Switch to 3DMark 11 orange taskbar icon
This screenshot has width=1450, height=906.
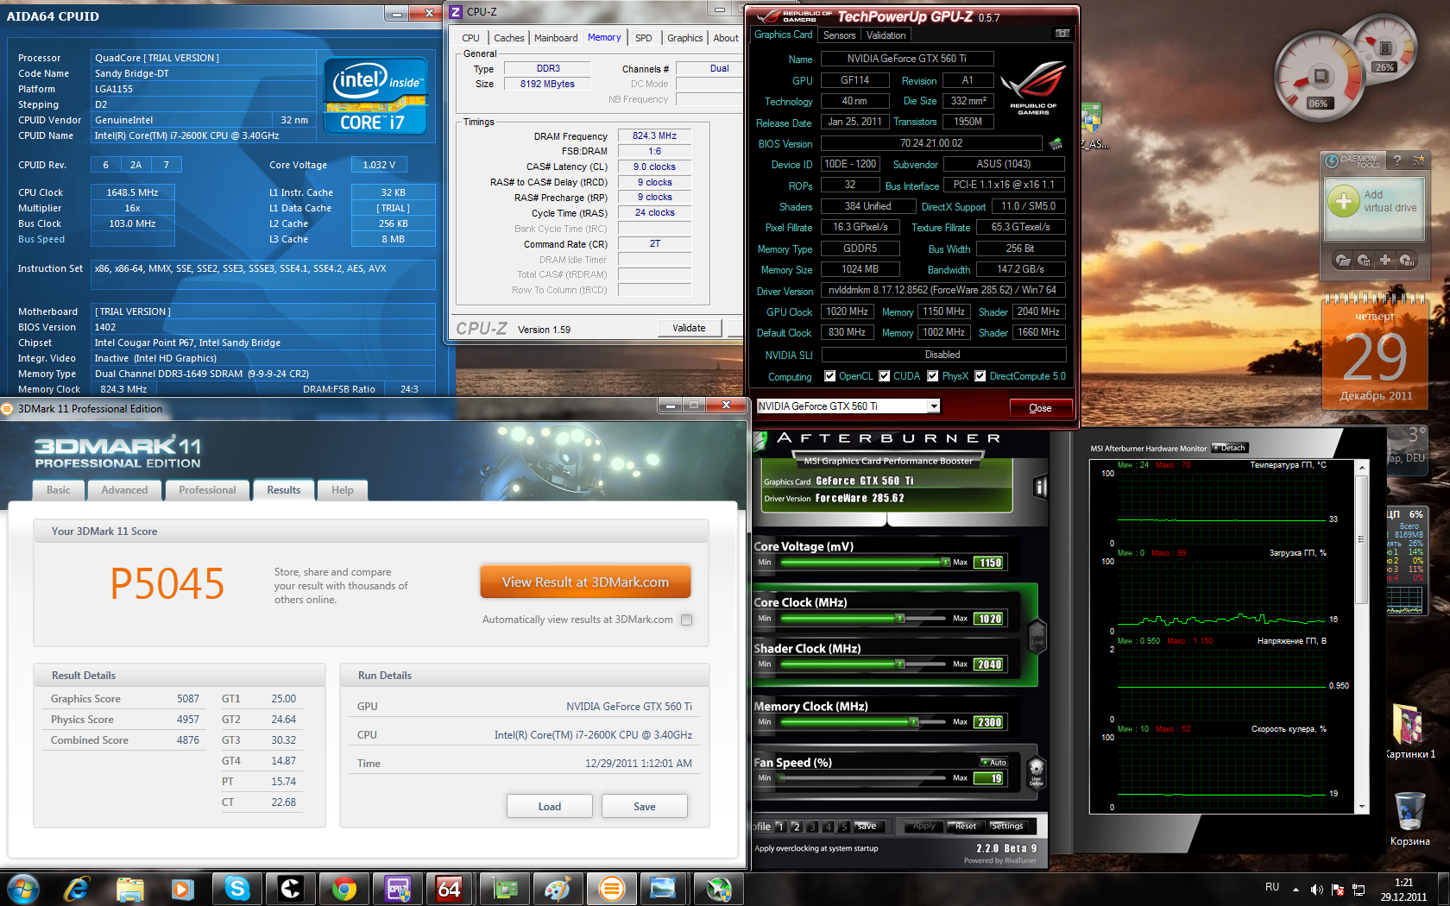coord(611,888)
